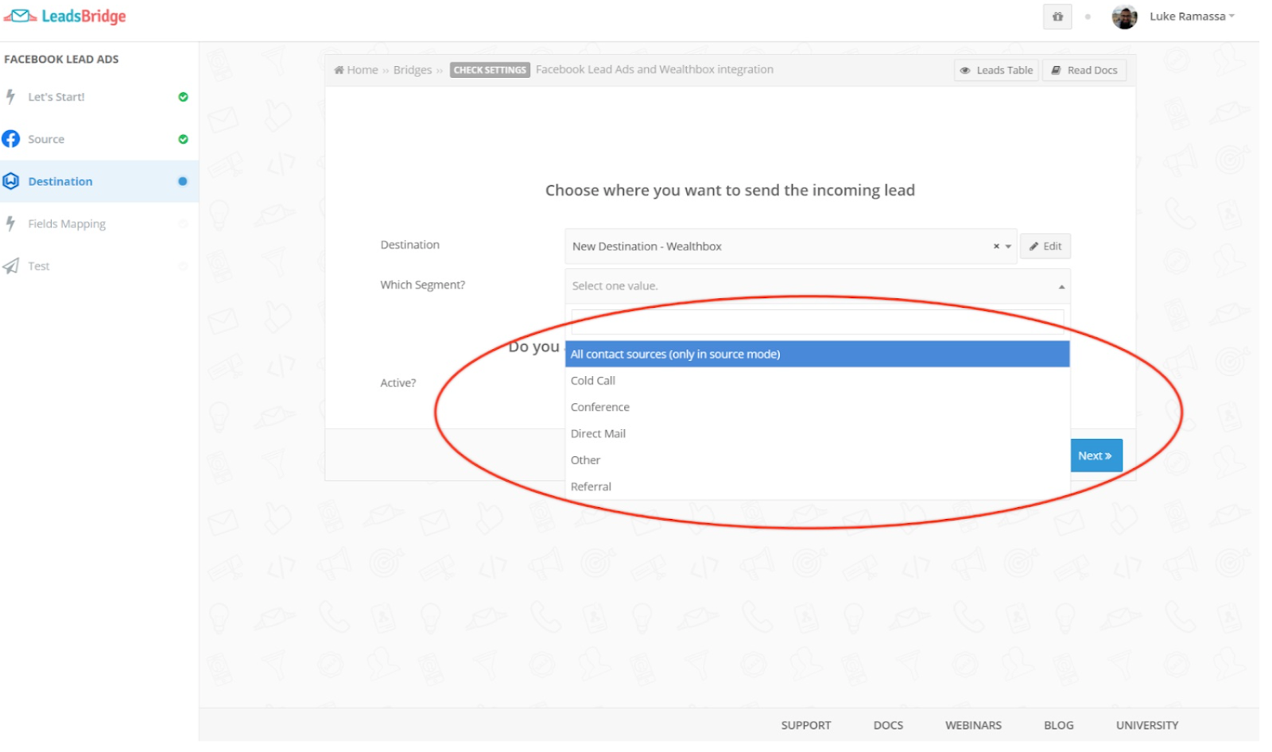The image size is (1272, 752).
Task: Open SUPPORT in the footer
Action: pyautogui.click(x=806, y=725)
